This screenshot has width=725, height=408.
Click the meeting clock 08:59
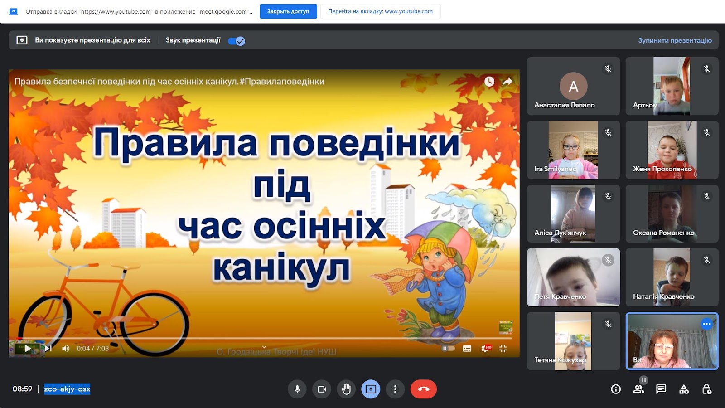click(x=22, y=389)
